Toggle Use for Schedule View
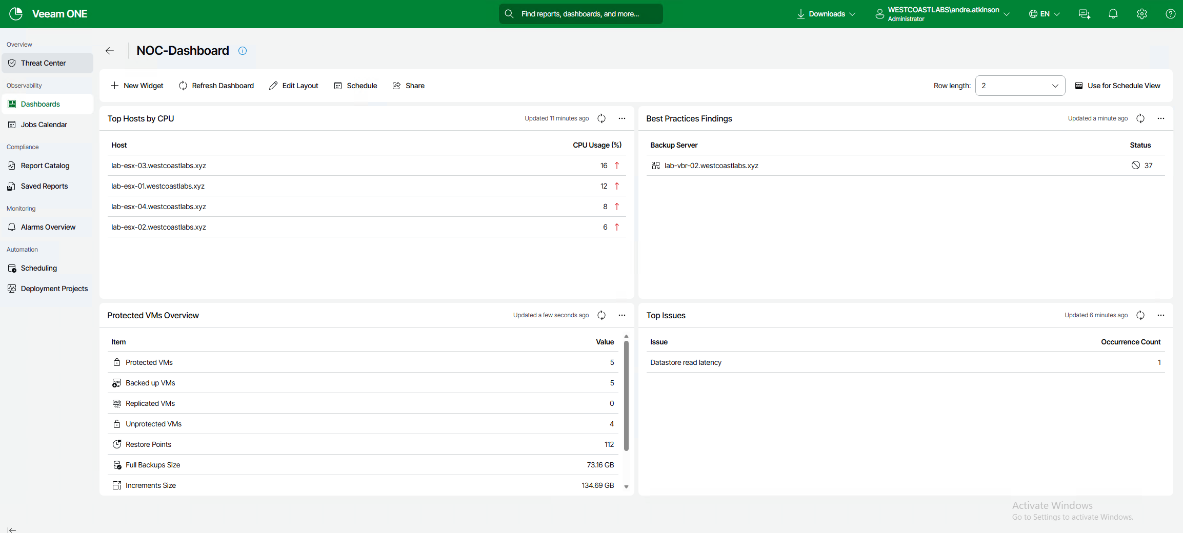This screenshot has height=533, width=1183. (x=1118, y=86)
